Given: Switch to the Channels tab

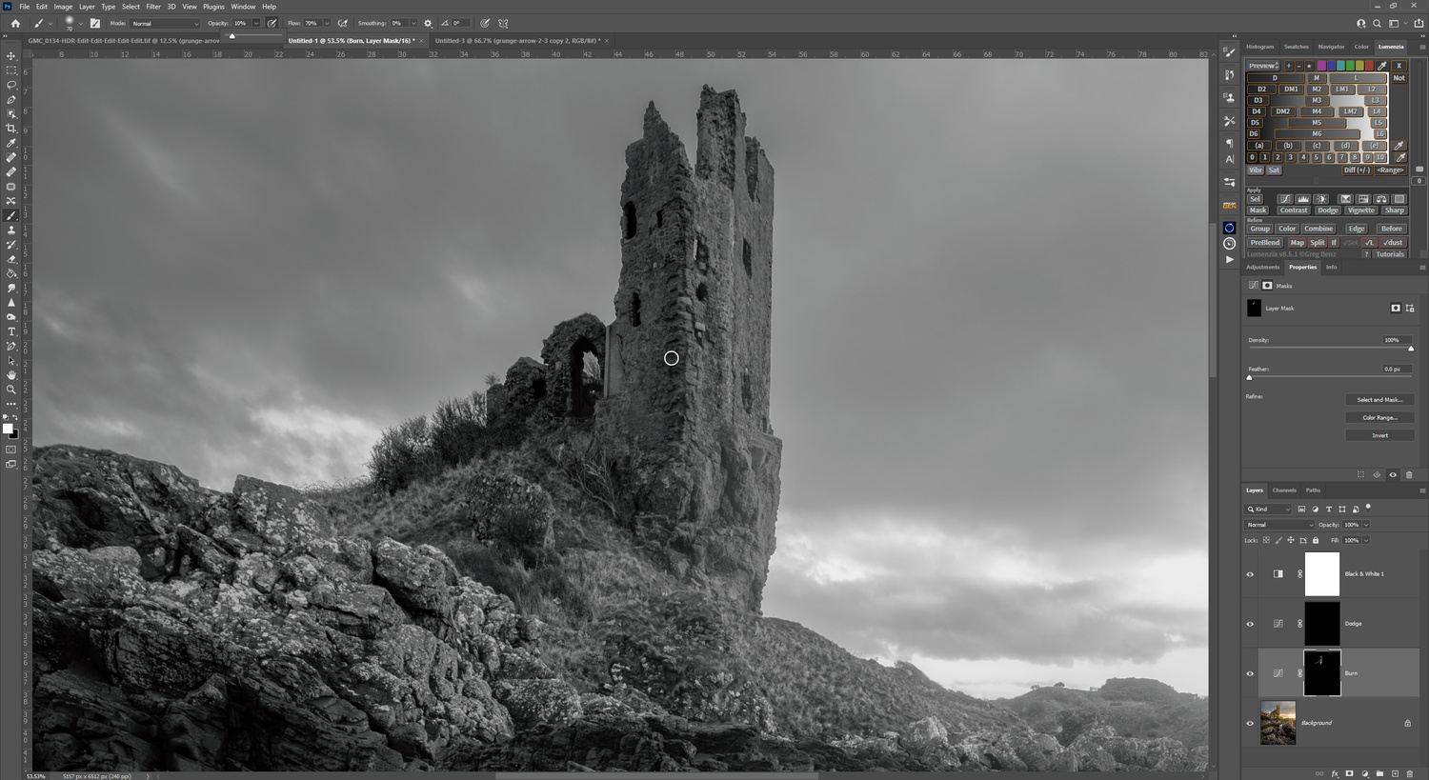Looking at the screenshot, I should tap(1284, 490).
